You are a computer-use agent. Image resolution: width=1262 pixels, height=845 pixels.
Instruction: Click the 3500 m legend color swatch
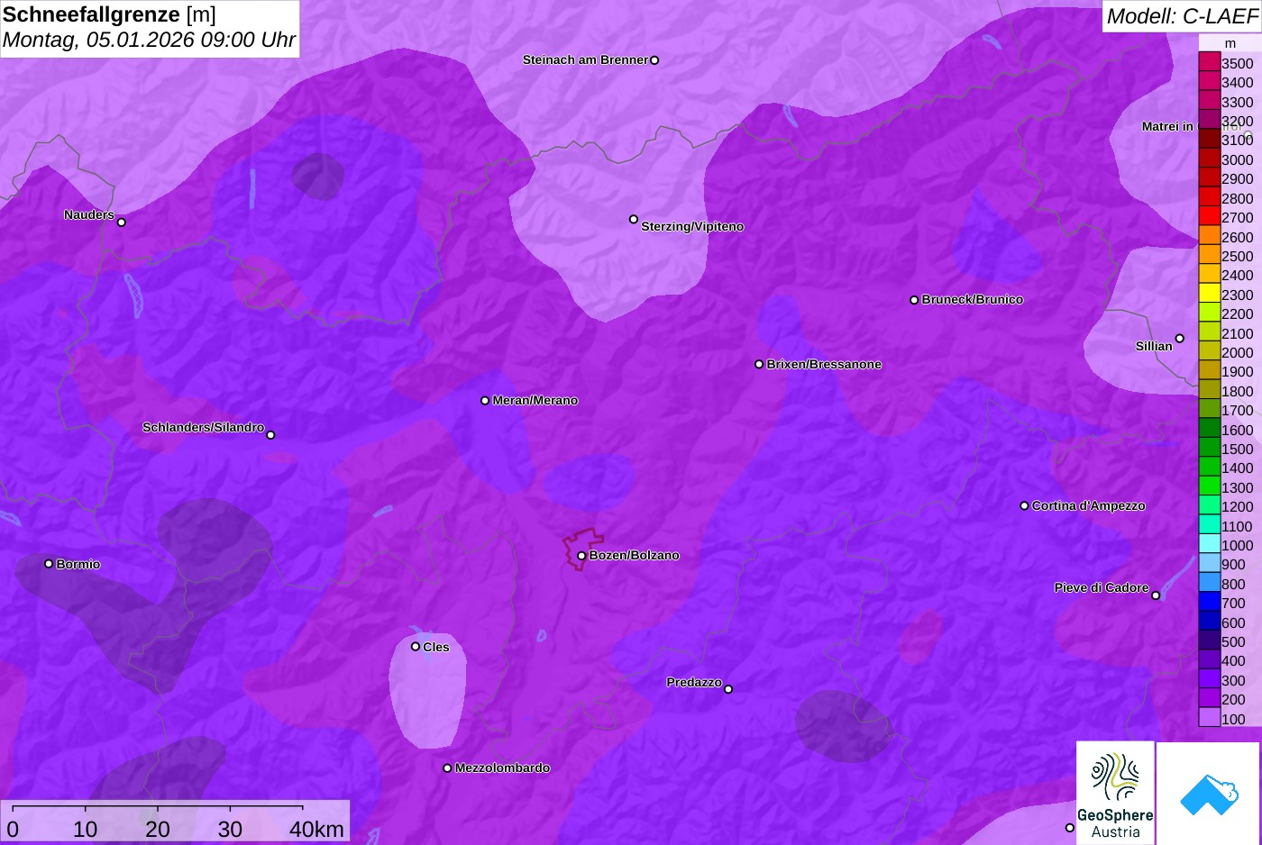1209,62
